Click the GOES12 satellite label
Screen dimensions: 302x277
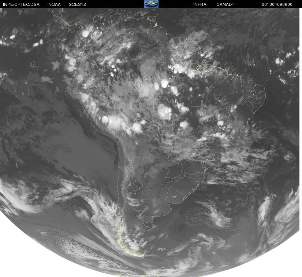77,4
